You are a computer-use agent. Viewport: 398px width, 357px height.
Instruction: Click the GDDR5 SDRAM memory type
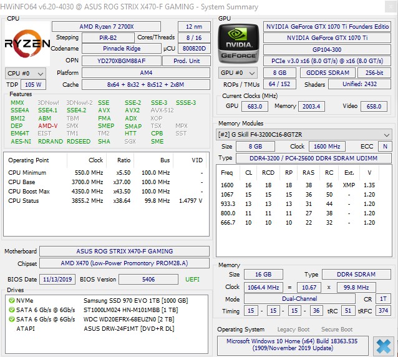coord(328,73)
